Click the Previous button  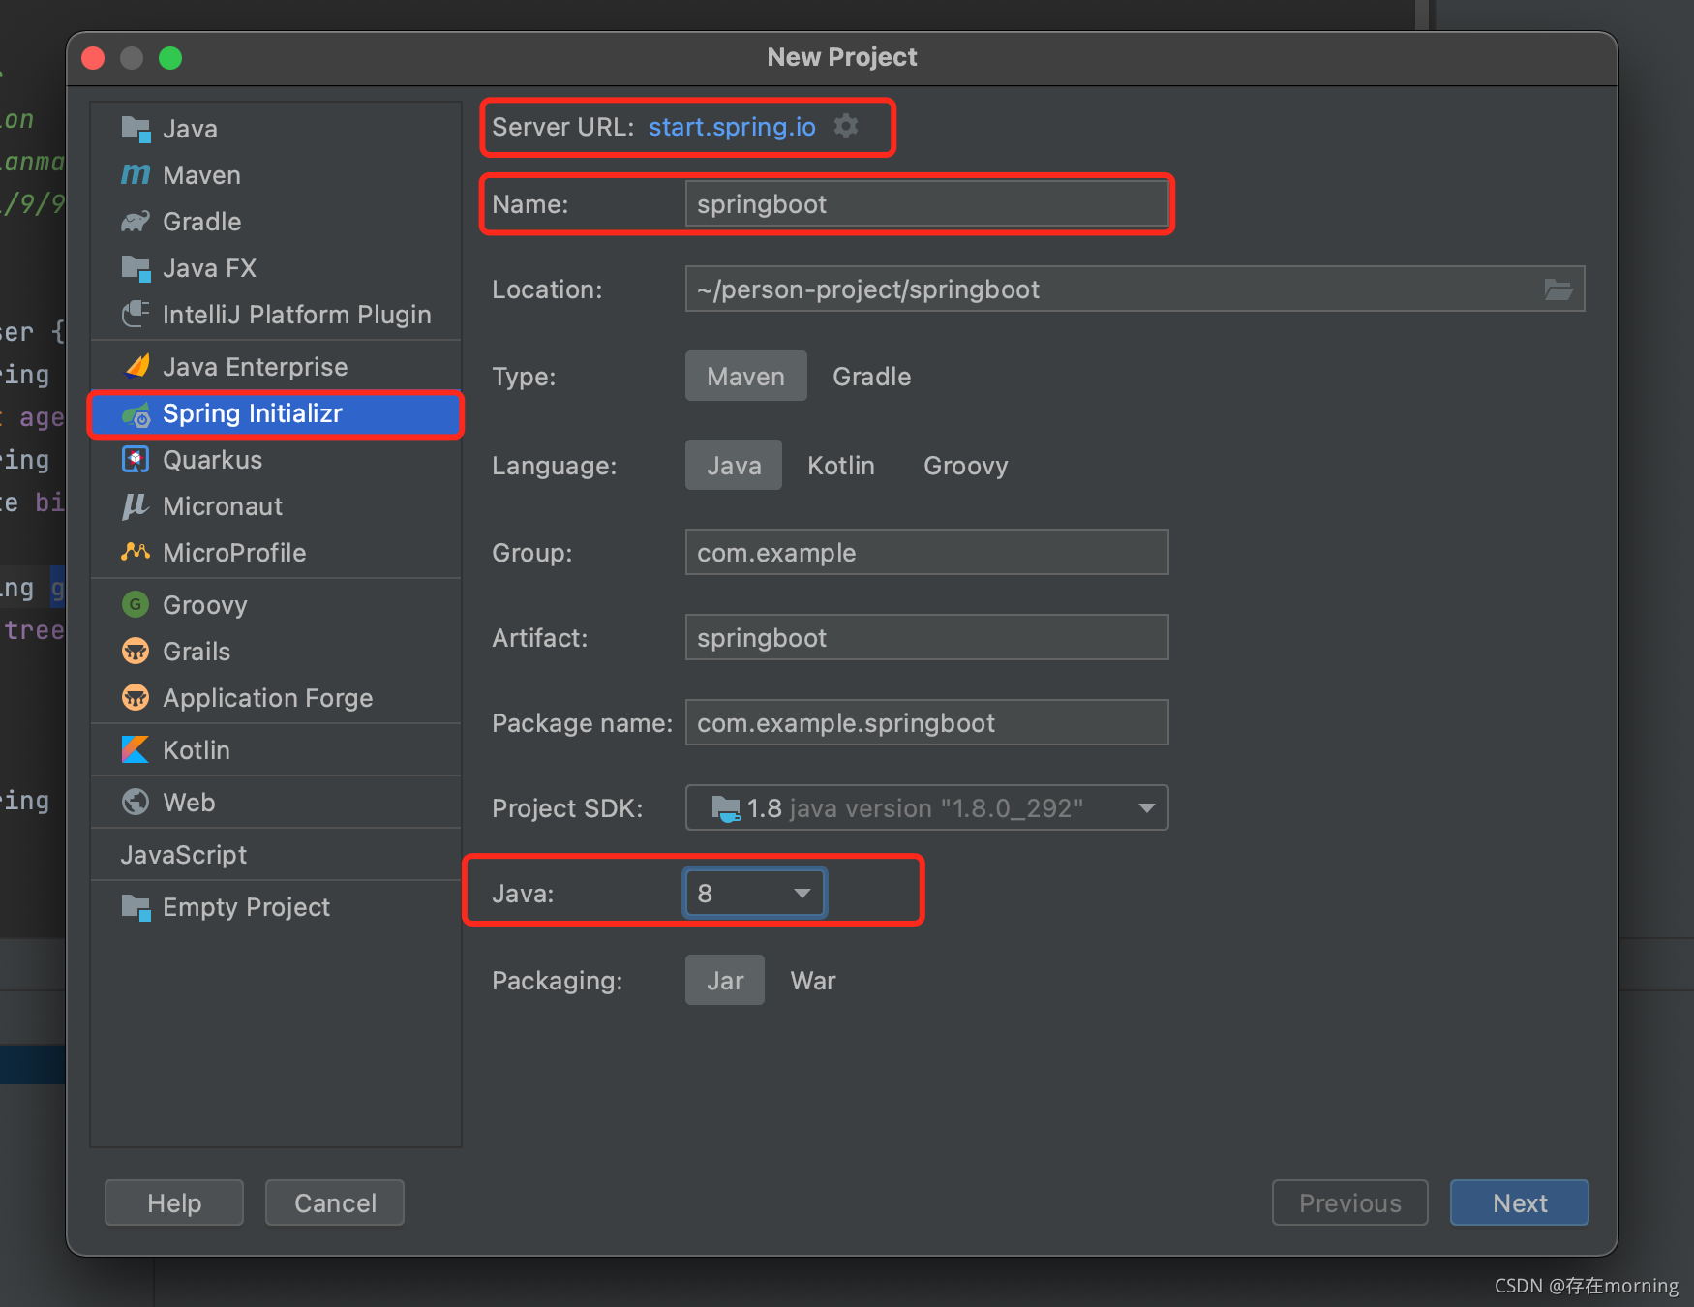1349,1202
